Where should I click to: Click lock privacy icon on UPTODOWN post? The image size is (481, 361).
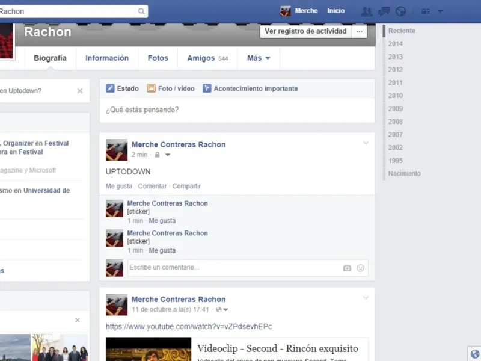coord(157,155)
